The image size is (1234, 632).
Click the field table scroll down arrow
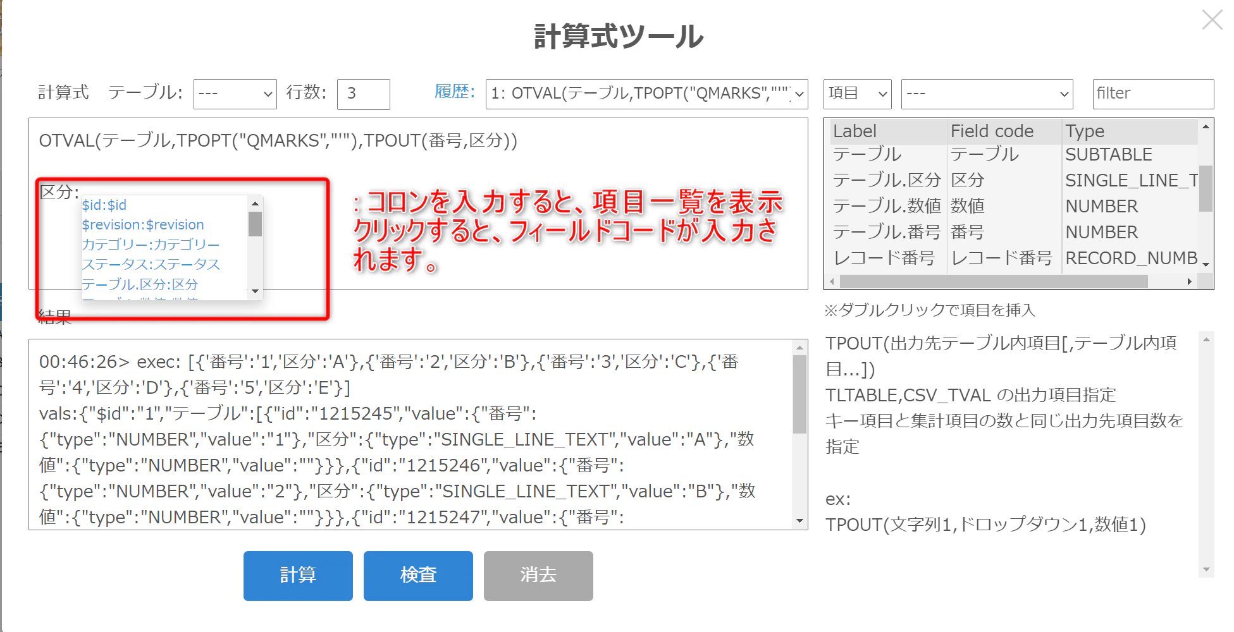pos(1206,265)
